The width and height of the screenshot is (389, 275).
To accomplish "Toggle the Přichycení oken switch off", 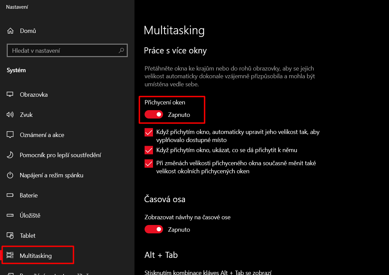I will coord(154,115).
